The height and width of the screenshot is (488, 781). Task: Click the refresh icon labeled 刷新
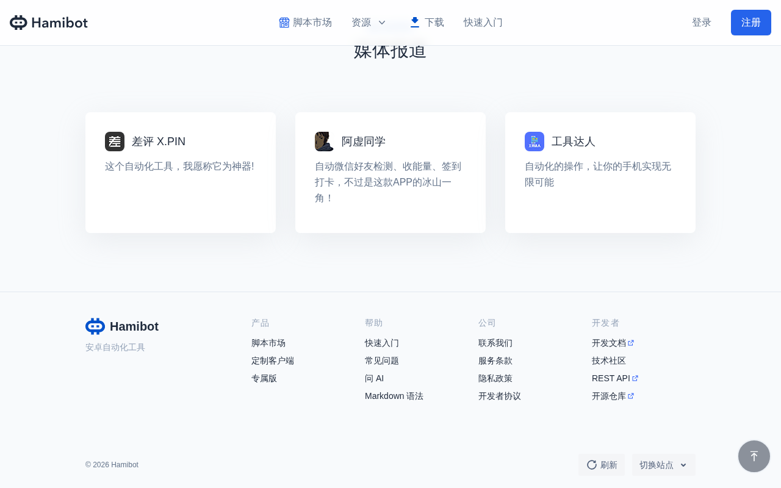[592, 465]
